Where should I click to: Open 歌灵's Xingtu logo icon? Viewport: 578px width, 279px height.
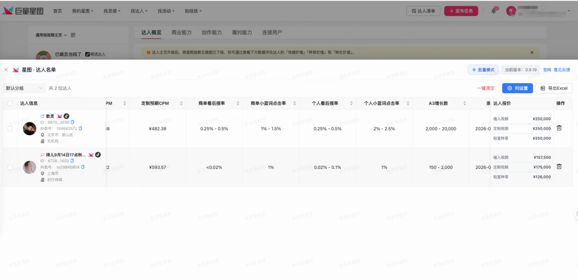point(60,116)
